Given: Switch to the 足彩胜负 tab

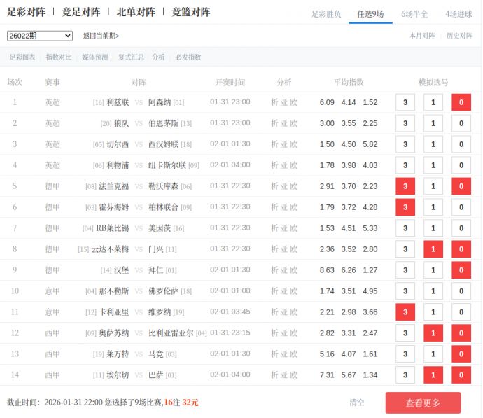Looking at the screenshot, I should tap(325, 13).
